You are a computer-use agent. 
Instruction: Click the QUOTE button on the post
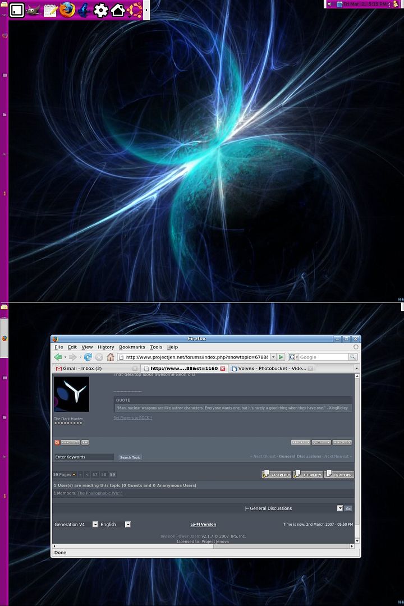(322, 442)
